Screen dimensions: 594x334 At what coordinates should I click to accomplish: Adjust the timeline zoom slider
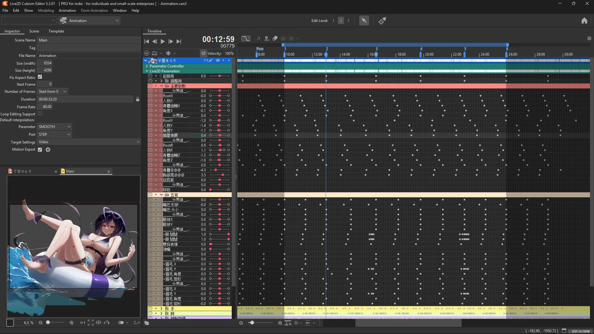260,323
